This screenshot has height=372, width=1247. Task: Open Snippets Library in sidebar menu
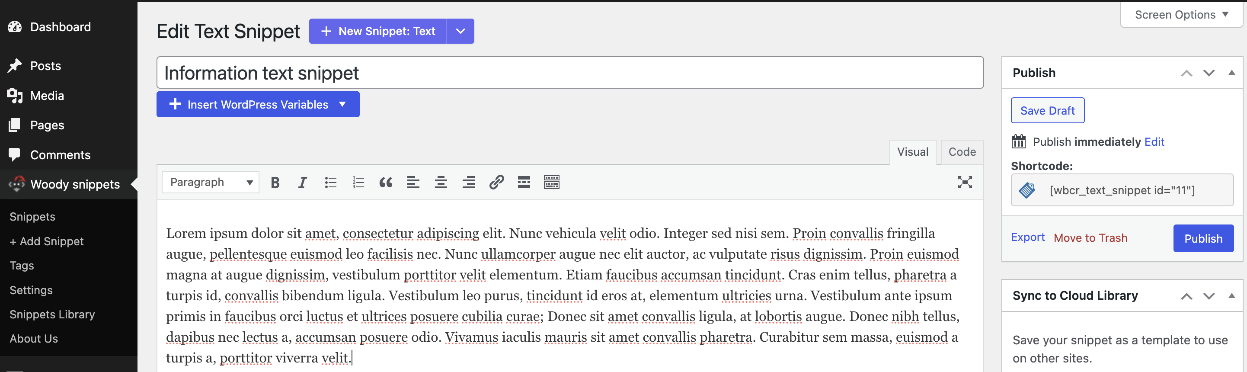point(52,314)
